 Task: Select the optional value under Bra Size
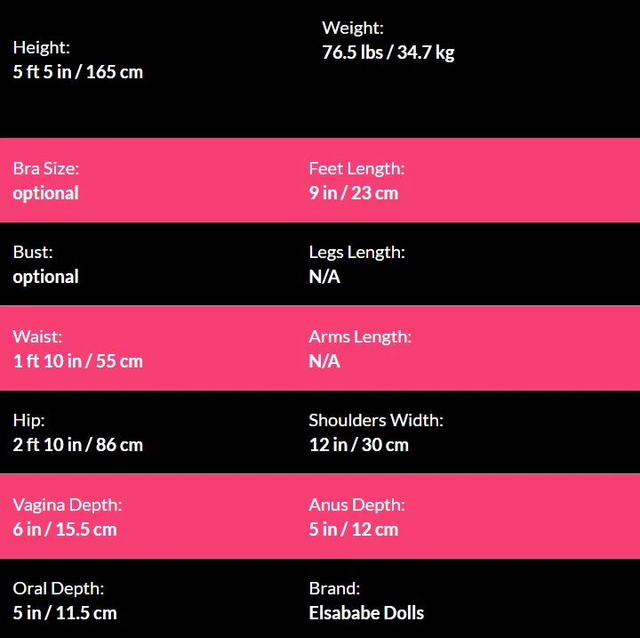[x=46, y=193]
